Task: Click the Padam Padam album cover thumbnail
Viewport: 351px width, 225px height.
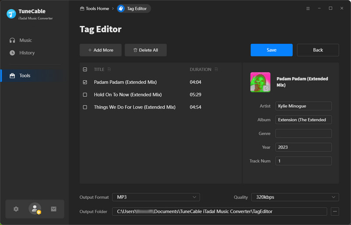Action: (260, 82)
